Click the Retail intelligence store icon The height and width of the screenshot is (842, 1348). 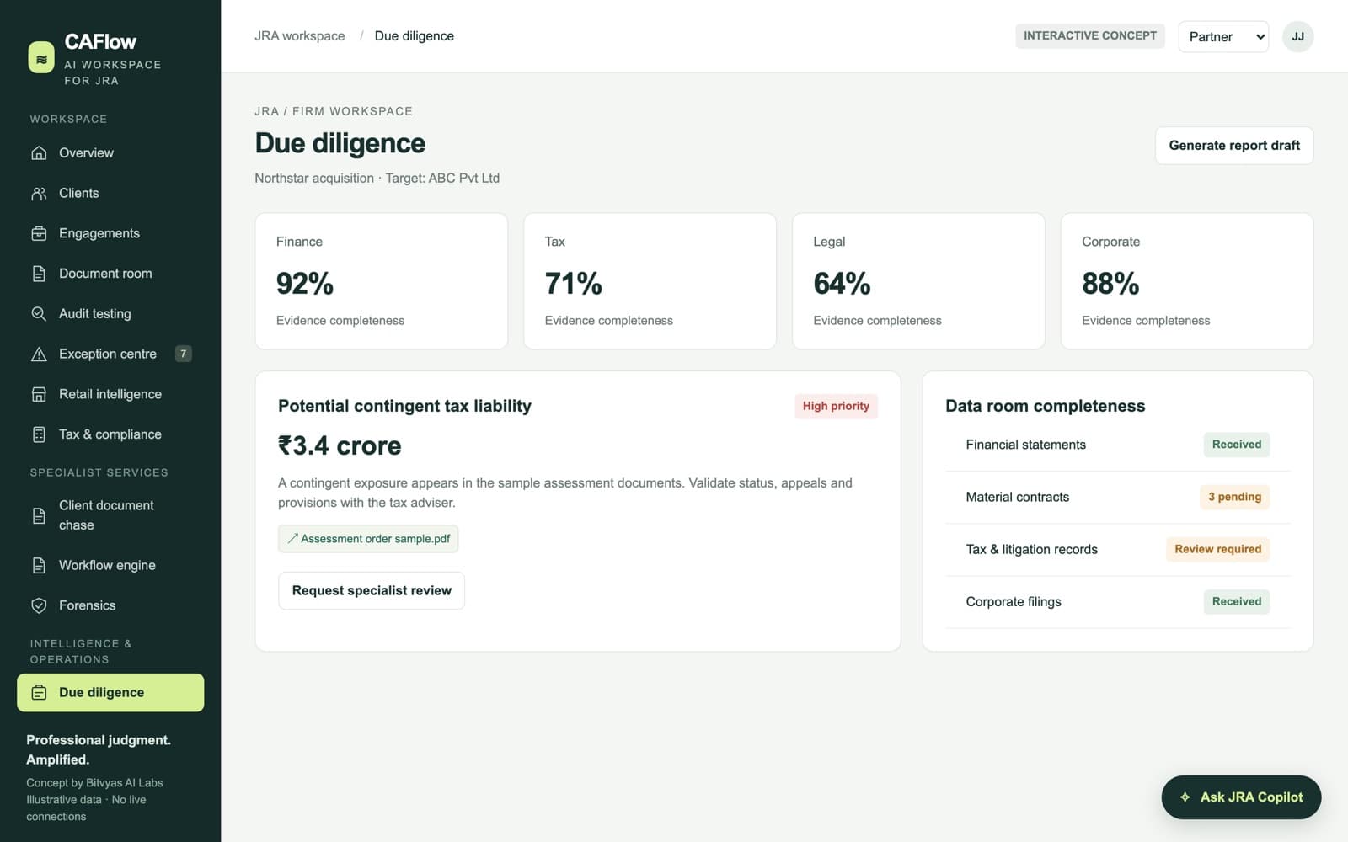tap(39, 394)
